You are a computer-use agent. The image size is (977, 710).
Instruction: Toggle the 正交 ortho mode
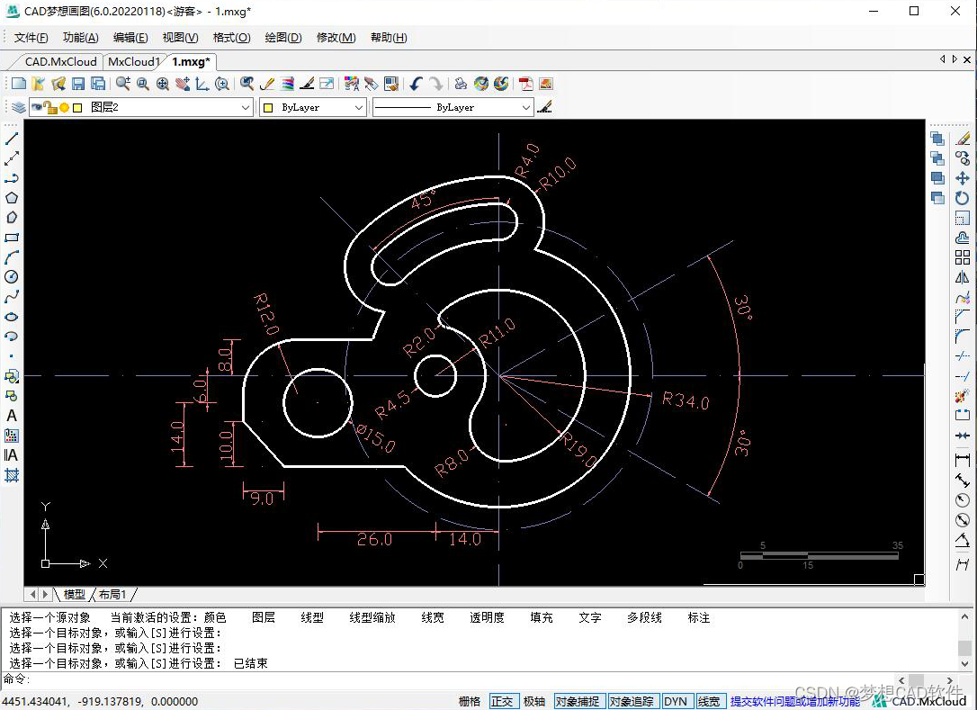tap(504, 701)
